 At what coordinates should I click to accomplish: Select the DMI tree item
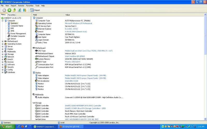(12, 28)
